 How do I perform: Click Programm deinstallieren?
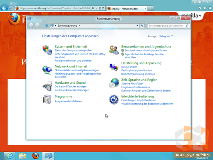click(68, 101)
